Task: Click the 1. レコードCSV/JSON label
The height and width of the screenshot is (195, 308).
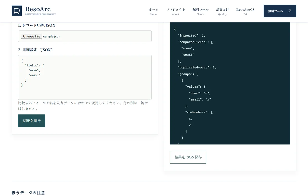Action: click(x=37, y=25)
